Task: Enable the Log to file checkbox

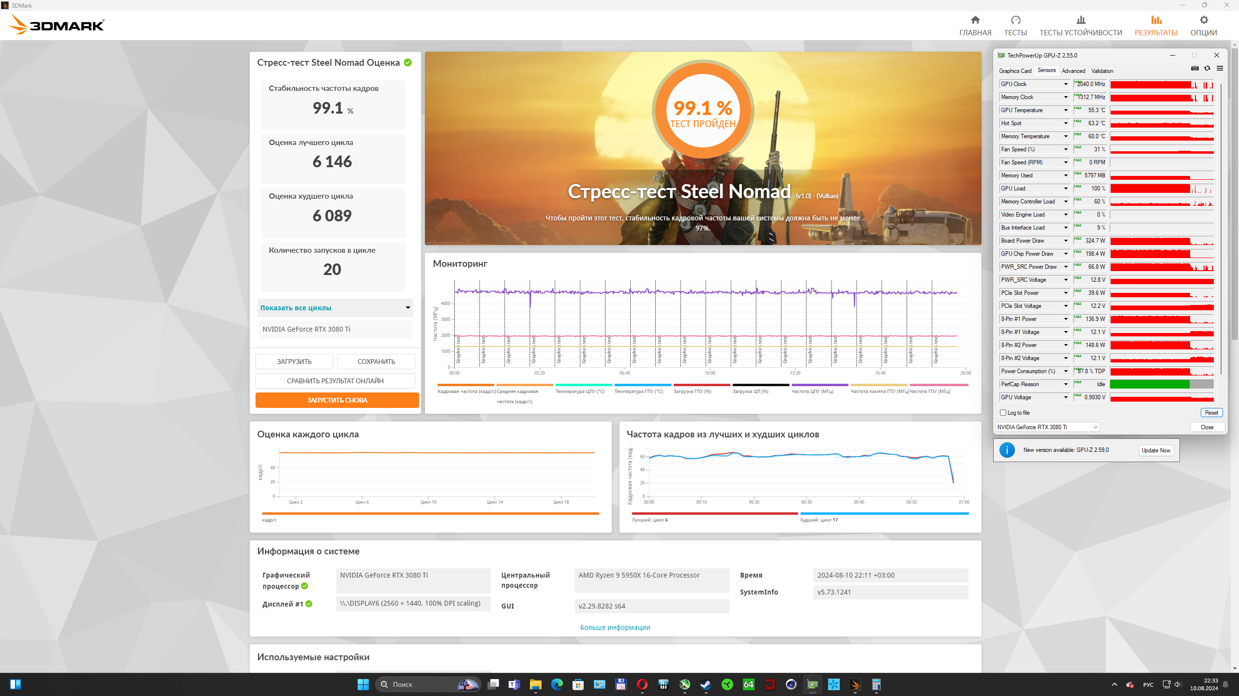Action: click(1003, 413)
